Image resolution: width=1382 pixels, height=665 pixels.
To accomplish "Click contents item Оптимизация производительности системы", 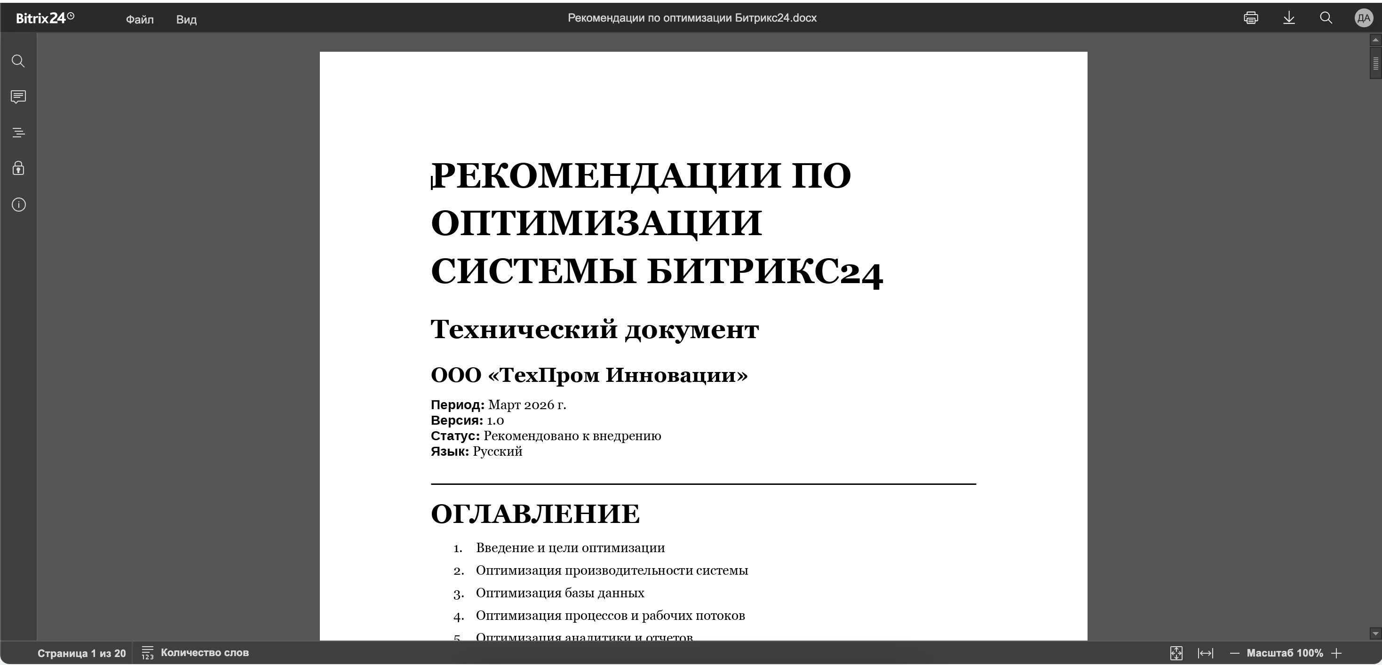I will 612,570.
